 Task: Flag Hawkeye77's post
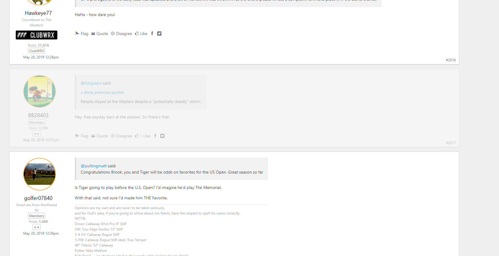pyautogui.click(x=82, y=34)
